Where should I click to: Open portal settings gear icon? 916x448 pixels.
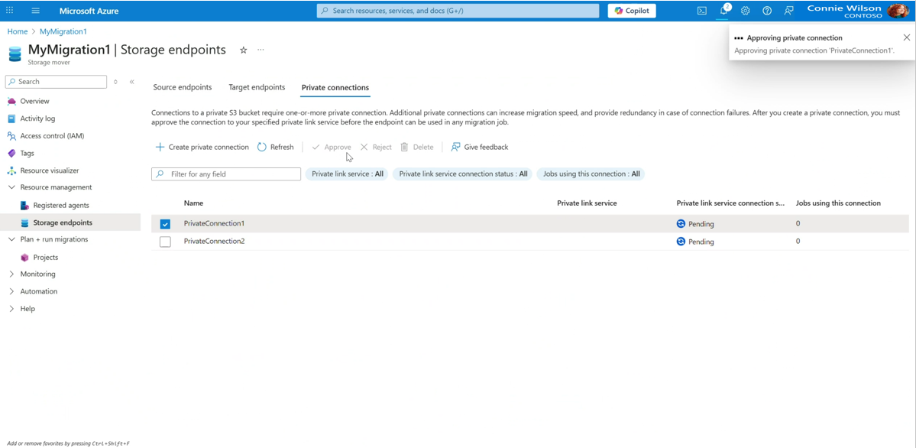point(746,11)
